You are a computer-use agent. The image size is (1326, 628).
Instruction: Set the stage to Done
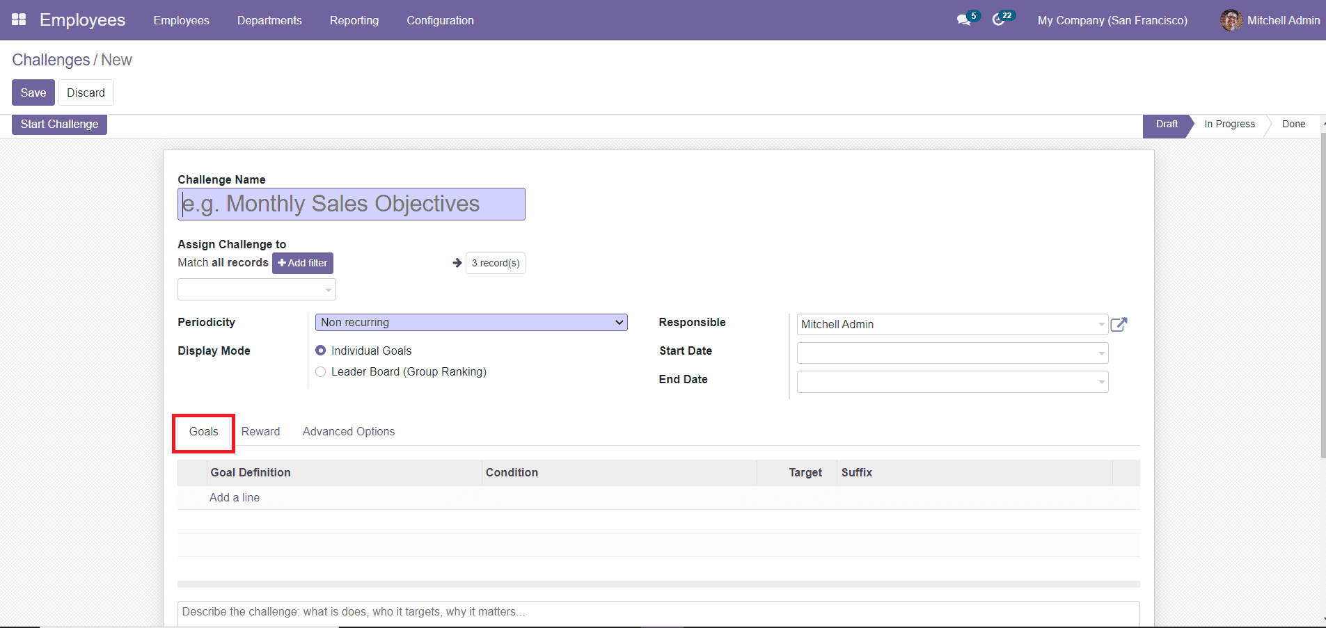[x=1293, y=124]
